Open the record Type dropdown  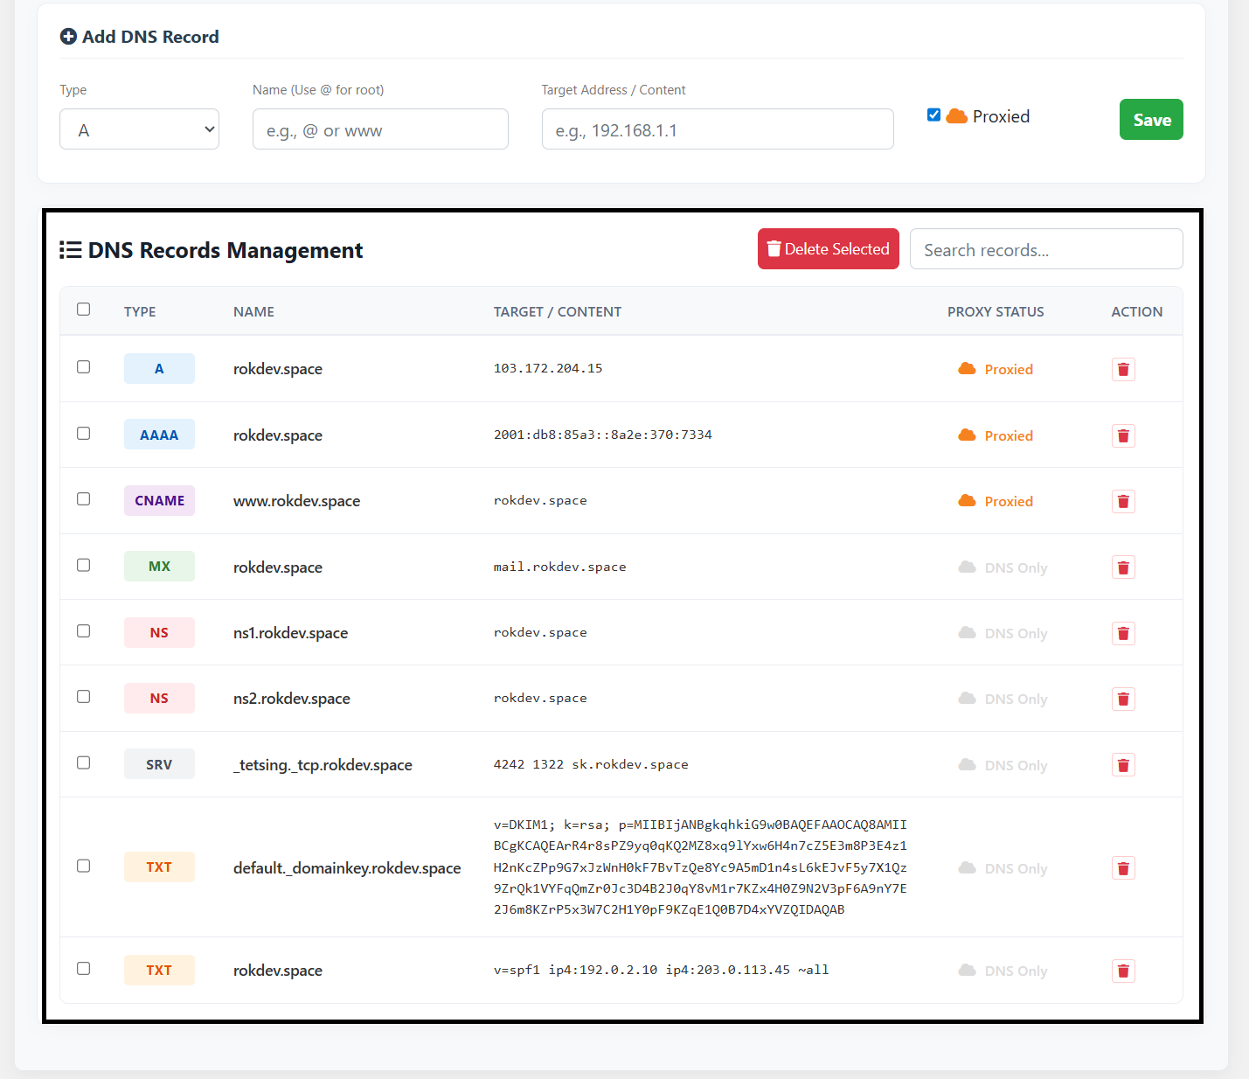click(x=139, y=129)
